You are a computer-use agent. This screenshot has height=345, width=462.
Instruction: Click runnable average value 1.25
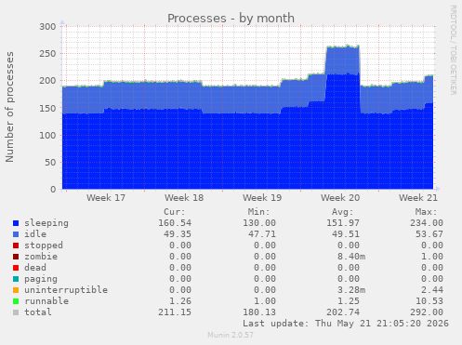[x=349, y=301]
